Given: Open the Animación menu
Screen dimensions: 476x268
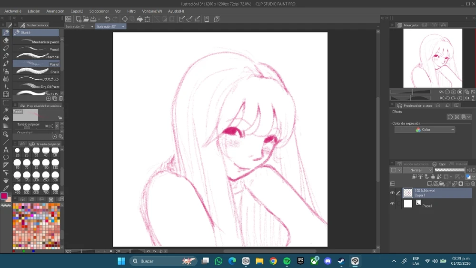Looking at the screenshot, I should coord(55,11).
